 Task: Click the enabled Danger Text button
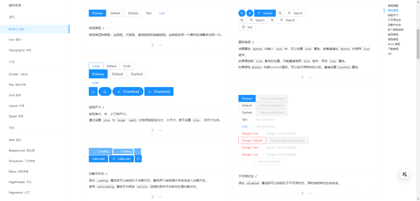[x=250, y=147]
